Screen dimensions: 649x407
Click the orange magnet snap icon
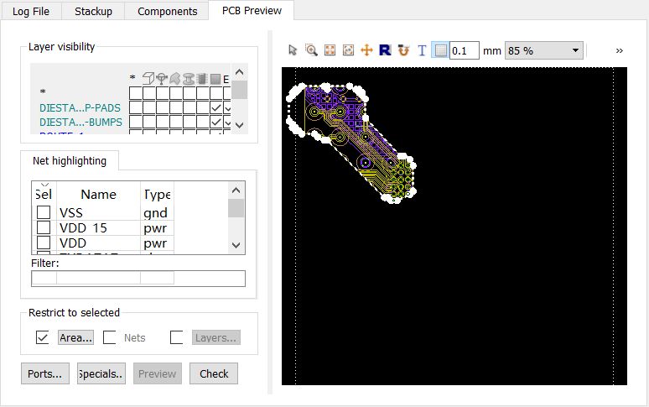tap(403, 50)
